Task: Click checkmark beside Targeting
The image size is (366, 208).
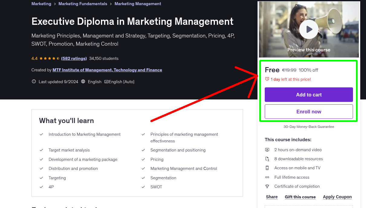Action: click(x=41, y=178)
